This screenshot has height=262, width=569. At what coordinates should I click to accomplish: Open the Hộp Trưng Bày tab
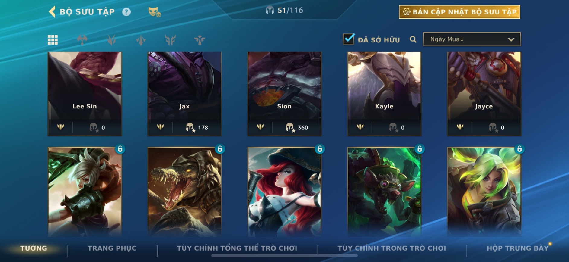click(517, 248)
